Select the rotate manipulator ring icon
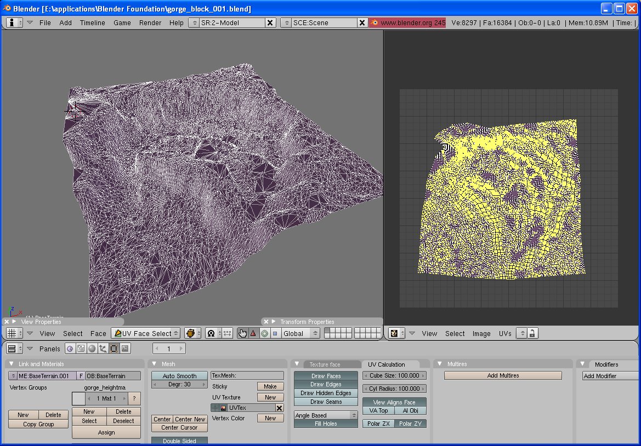Image resolution: width=641 pixels, height=446 pixels. click(x=264, y=333)
